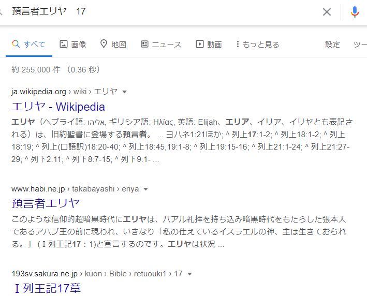
Task: Click the snippet beginning このような信仰的超暗黒時代
Action: [179, 232]
